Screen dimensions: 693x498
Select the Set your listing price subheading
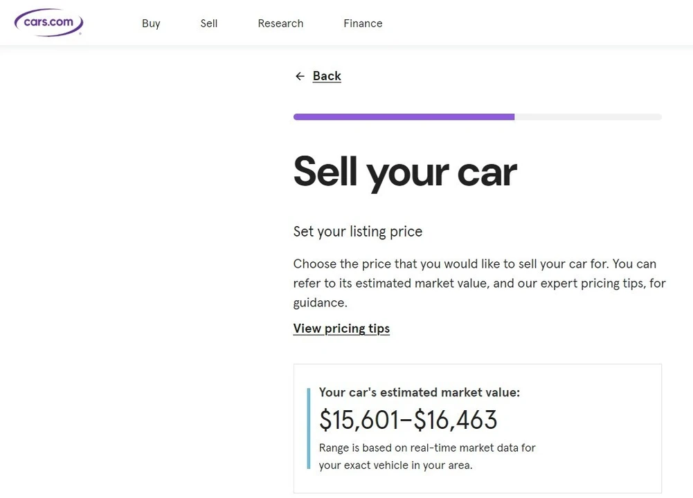pos(357,231)
